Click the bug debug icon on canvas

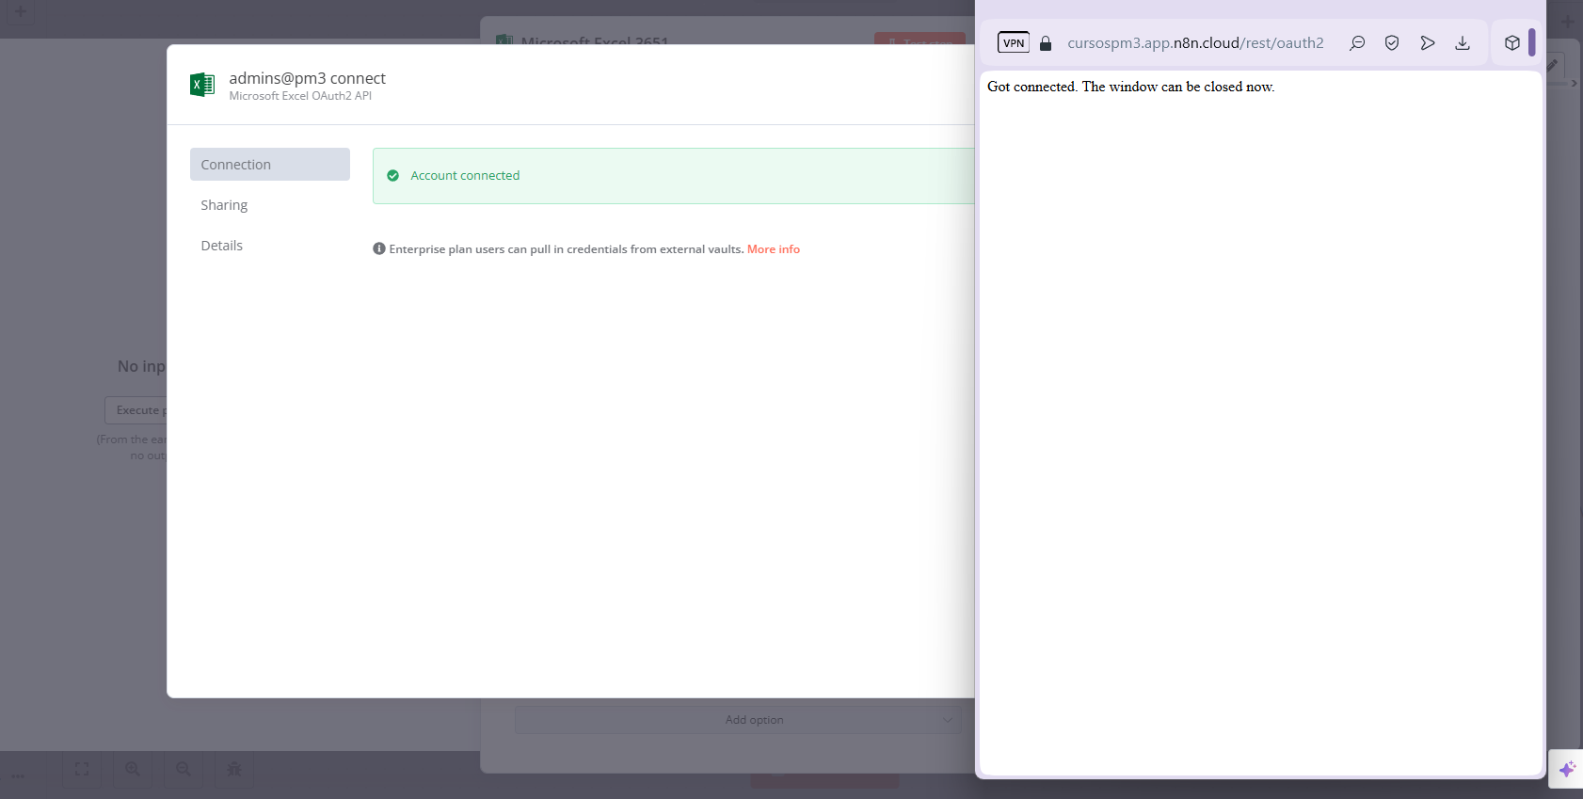click(234, 769)
